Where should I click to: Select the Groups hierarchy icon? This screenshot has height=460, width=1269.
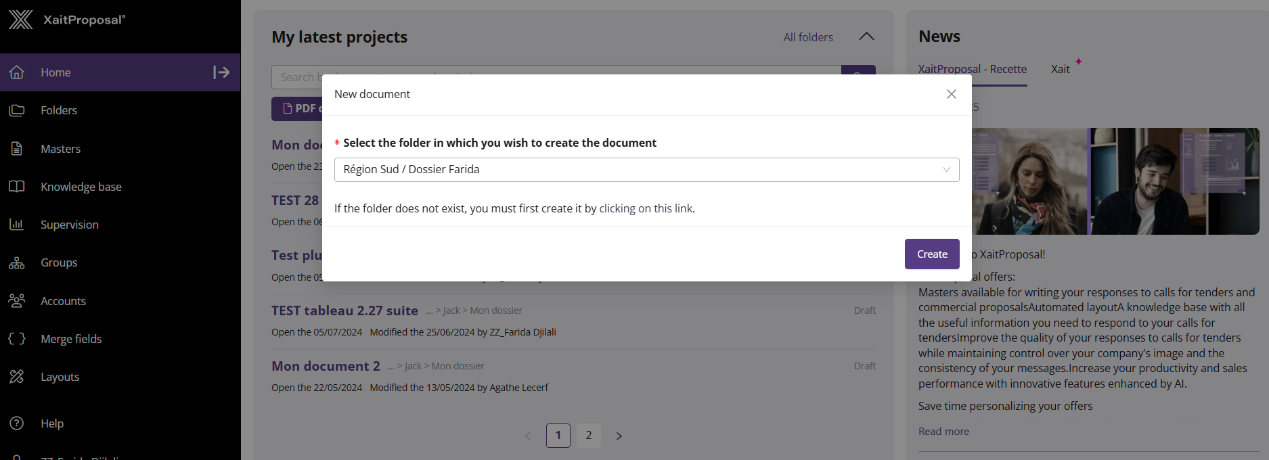17,262
